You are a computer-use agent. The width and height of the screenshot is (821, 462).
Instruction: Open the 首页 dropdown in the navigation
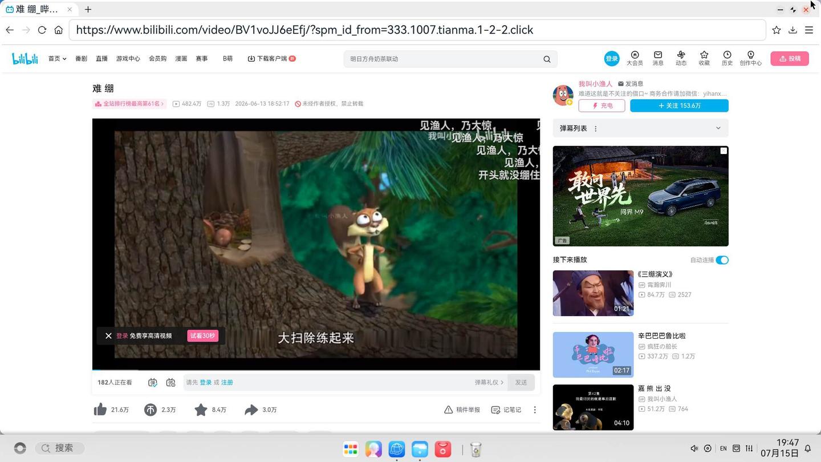[x=57, y=59]
